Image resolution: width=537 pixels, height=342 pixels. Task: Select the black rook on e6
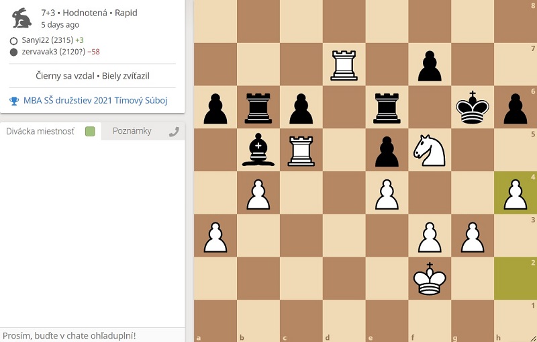tap(387, 107)
